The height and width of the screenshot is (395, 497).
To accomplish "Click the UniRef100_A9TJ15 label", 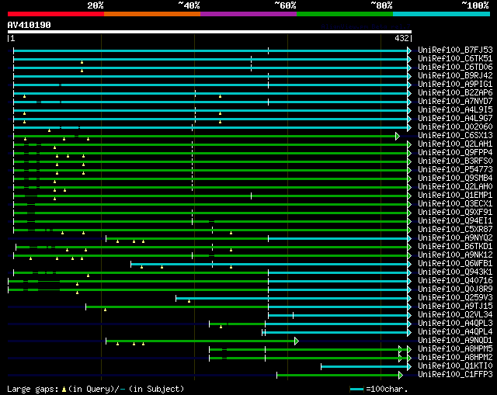I will point(455,307).
